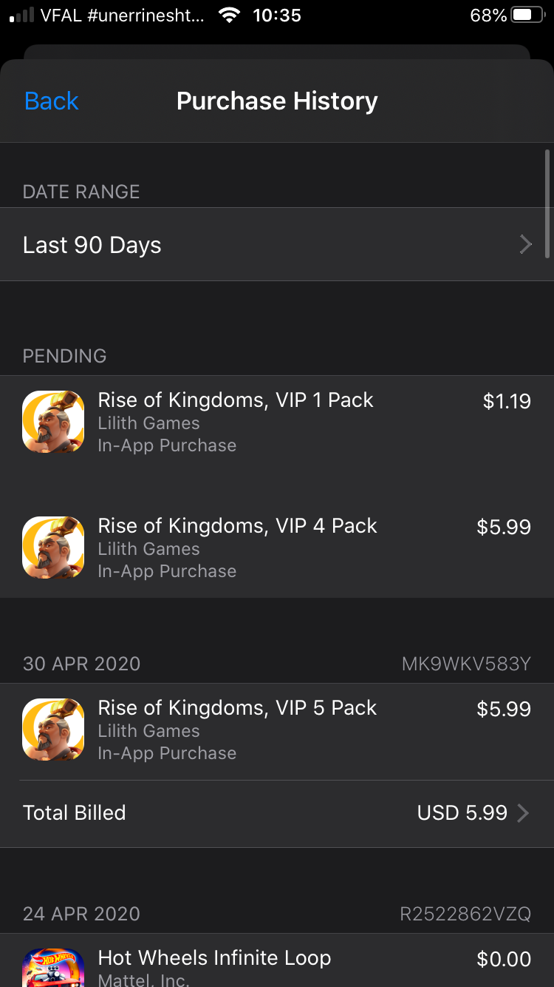
Task: Tap Rise of Kingdoms VIP 1 Pack icon
Action: click(x=53, y=422)
